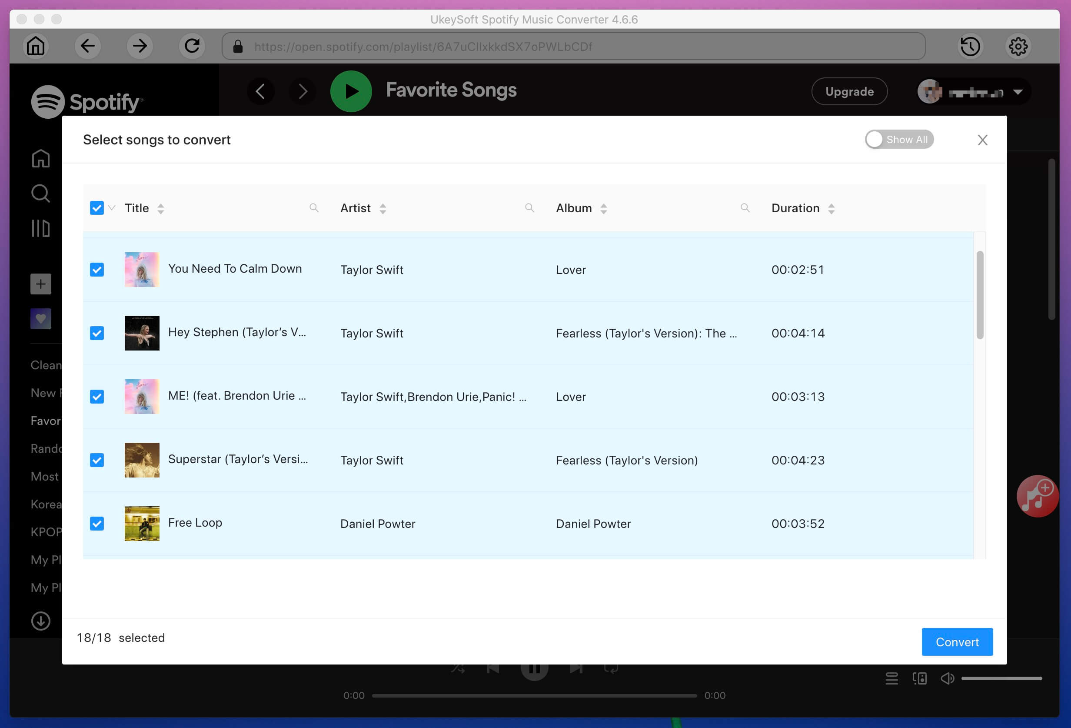This screenshot has width=1071, height=728.
Task: Toggle the Show All switch
Action: click(x=900, y=140)
